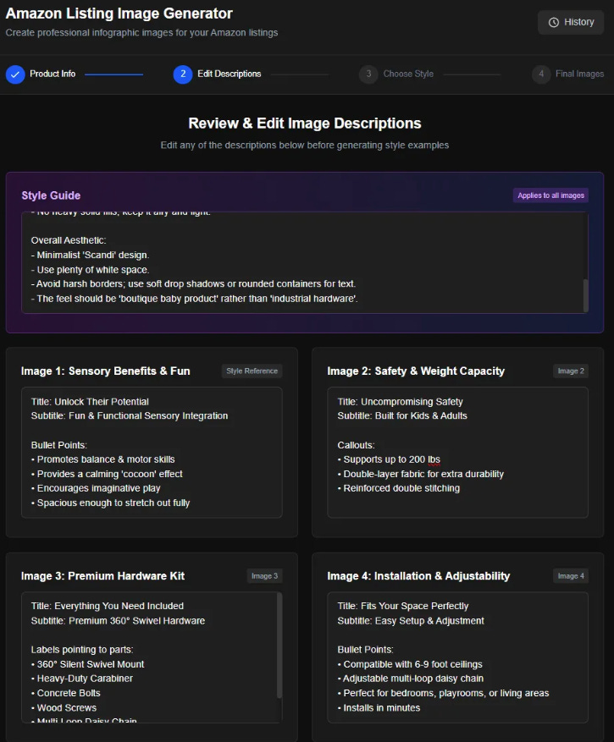Click 'Image 4: Installation & Adjustability' heading

coord(418,576)
